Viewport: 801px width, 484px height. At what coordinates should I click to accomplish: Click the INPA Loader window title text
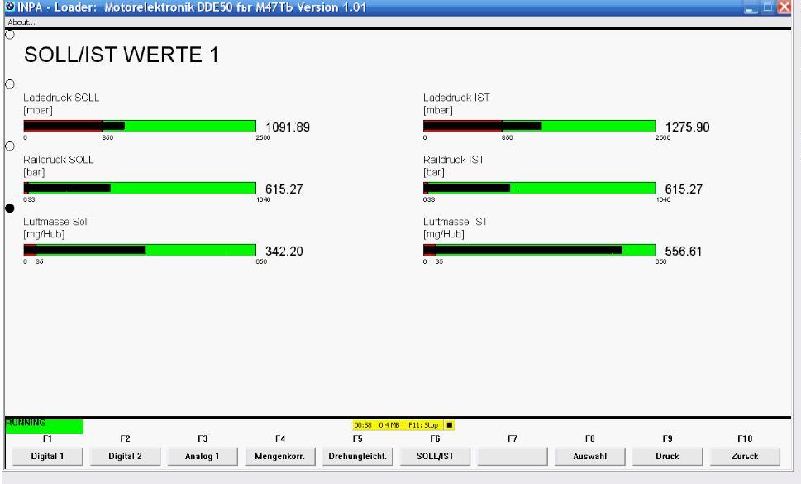[x=192, y=7]
